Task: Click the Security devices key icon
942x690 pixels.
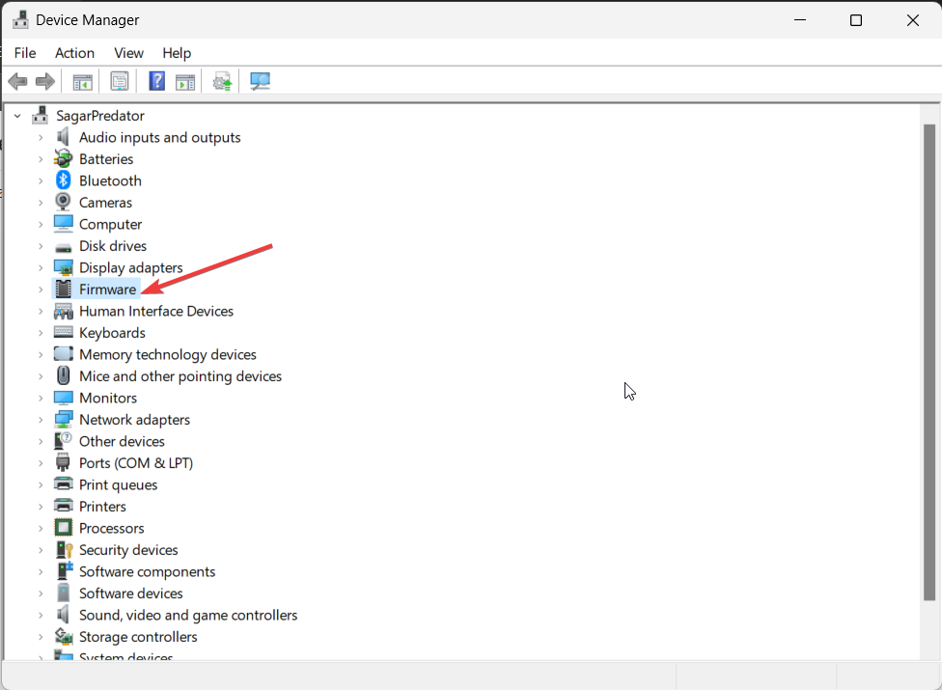Action: click(64, 549)
